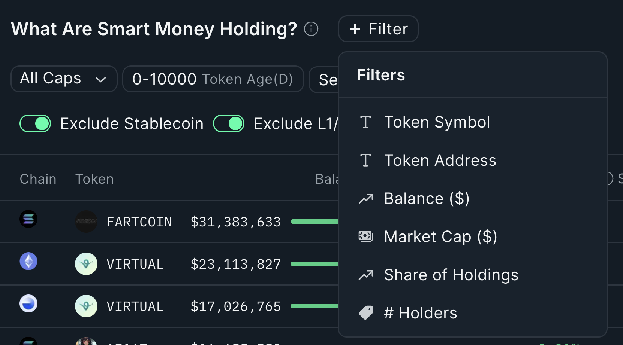This screenshot has width=623, height=345.
Task: Open the All Caps dropdown
Action: click(64, 79)
